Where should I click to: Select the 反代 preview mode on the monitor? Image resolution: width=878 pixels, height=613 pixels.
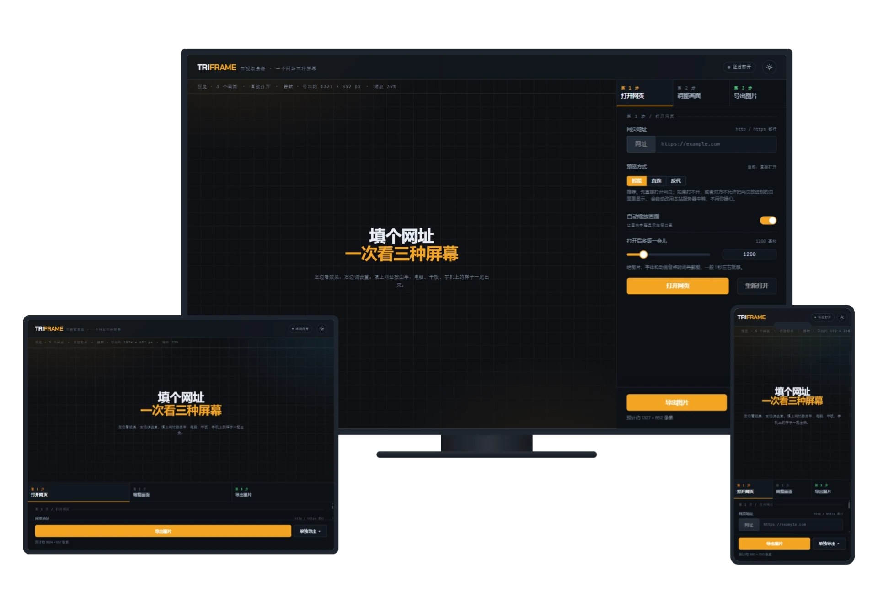676,181
